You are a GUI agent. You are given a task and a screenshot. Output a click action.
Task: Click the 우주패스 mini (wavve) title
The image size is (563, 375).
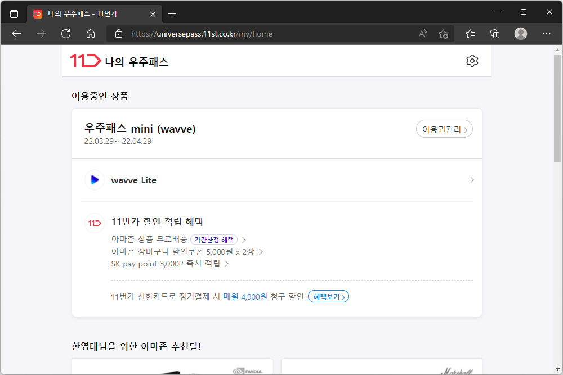coord(140,128)
